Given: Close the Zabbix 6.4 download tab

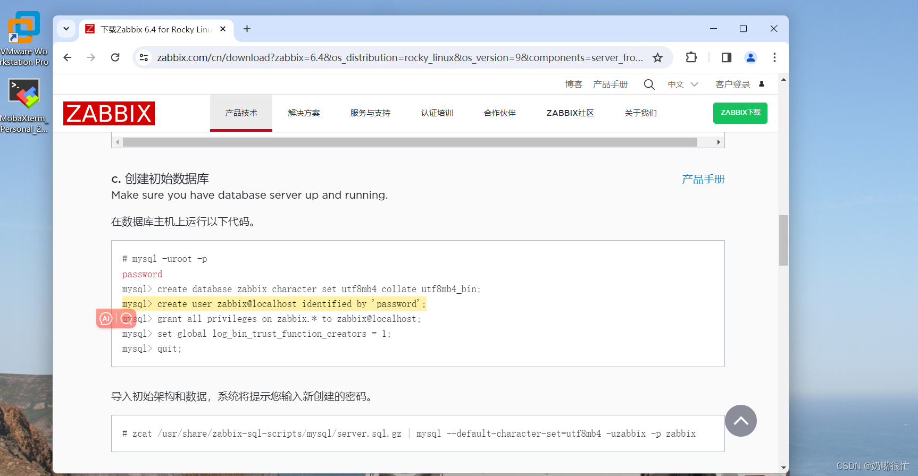Looking at the screenshot, I should click(x=223, y=29).
